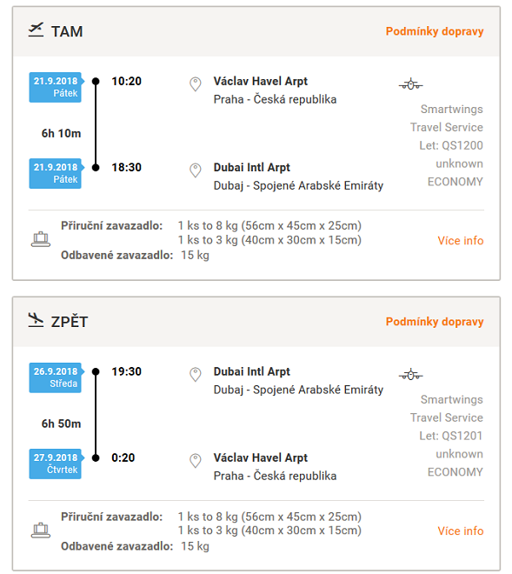Click the luggage icon in outbound flight section
The width and height of the screenshot is (512, 574).
(41, 239)
